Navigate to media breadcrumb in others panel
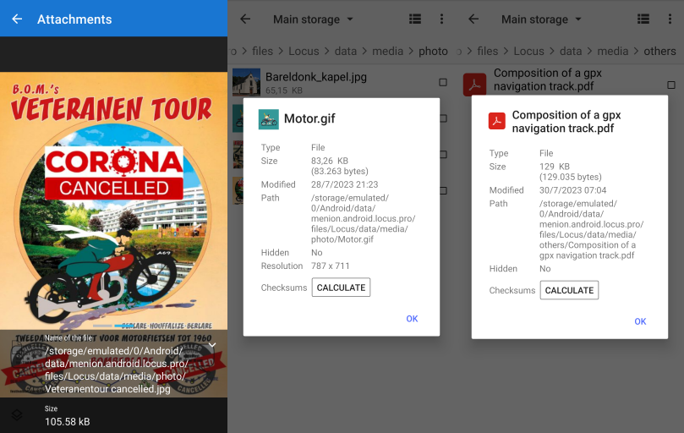 coord(612,51)
